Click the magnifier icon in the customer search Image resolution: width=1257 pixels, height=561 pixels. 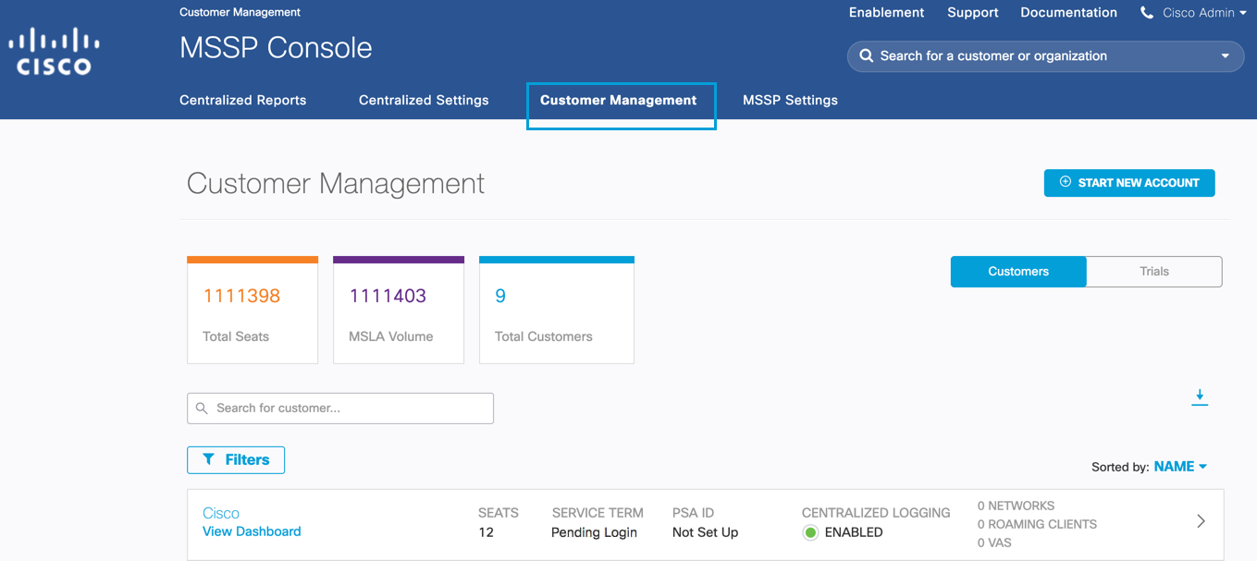[202, 409]
